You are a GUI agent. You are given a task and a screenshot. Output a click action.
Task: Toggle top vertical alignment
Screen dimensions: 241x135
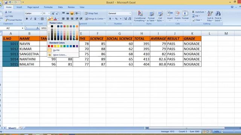pyautogui.click(x=63, y=13)
